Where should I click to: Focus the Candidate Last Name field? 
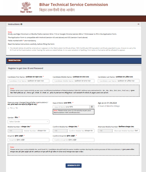point(119,81)
